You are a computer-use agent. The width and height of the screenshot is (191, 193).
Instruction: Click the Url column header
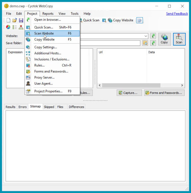(x=122, y=52)
